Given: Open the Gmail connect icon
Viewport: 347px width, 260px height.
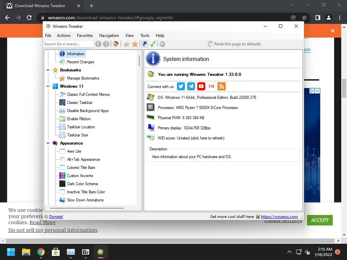Looking at the screenshot, I should coord(211,86).
